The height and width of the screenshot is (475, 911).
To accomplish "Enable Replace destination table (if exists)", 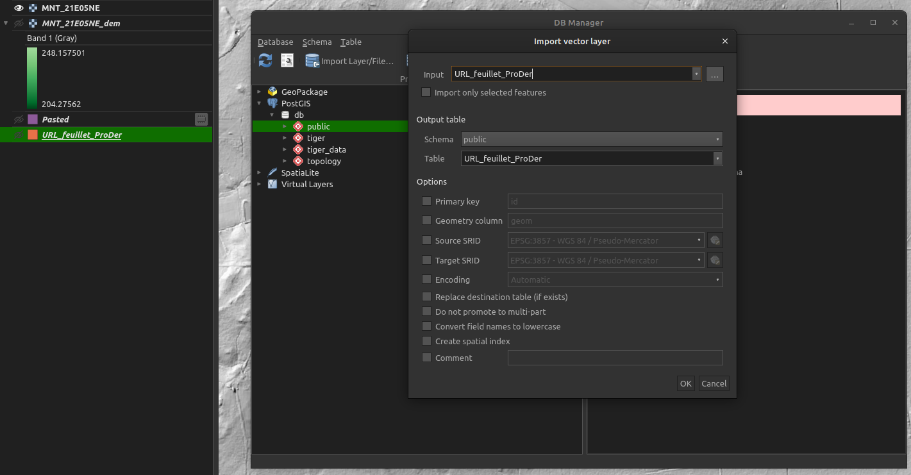I will (426, 297).
